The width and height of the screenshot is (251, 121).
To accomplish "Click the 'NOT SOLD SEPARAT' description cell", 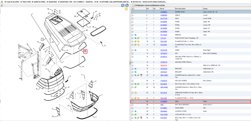I will coord(182,105).
